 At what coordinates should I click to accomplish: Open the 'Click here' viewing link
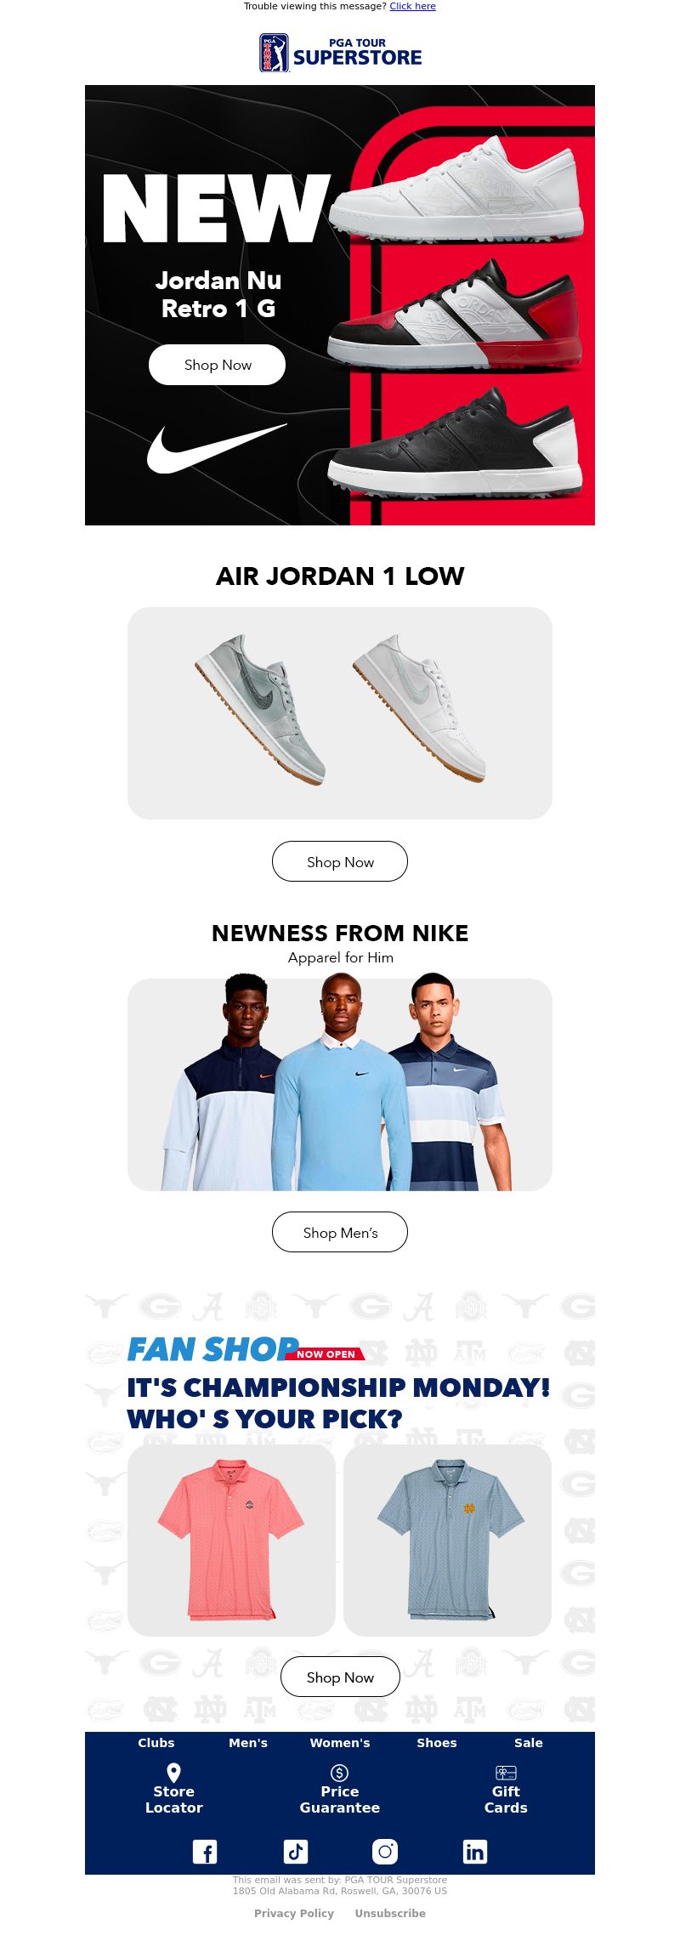412,6
